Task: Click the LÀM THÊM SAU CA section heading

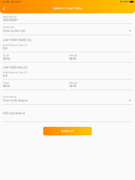Action: tap(15, 67)
